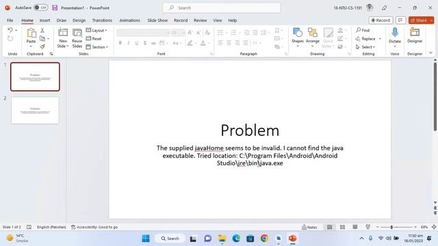
Task: Open File Explorer from taskbar
Action: [x=222, y=238]
